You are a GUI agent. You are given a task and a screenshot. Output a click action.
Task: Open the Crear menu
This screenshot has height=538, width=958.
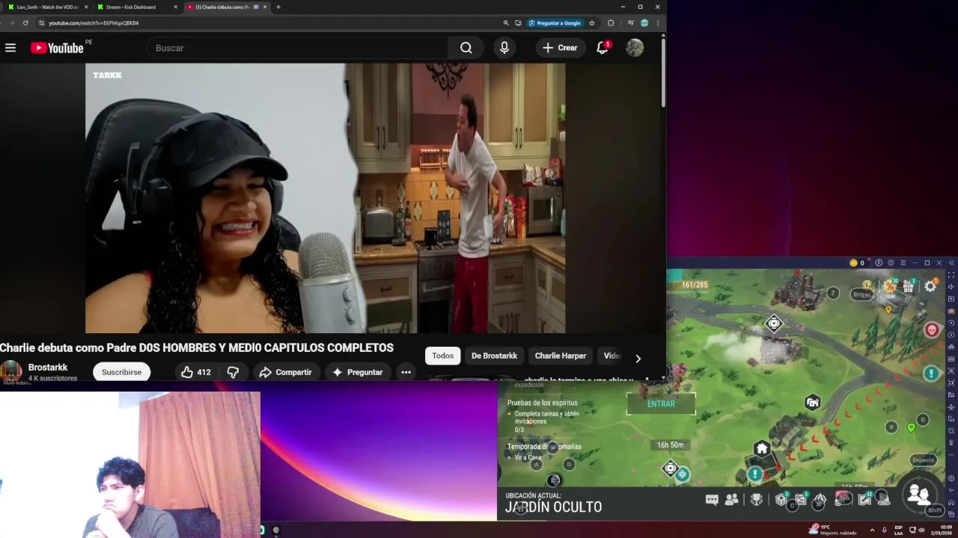click(561, 48)
